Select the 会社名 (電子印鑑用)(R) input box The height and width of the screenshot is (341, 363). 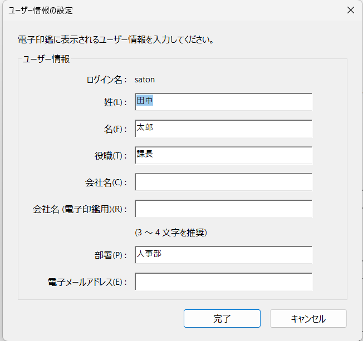pos(223,209)
